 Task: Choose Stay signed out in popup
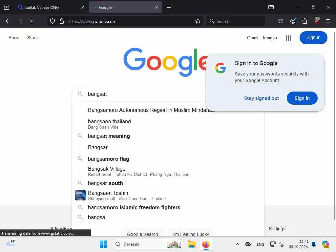[262, 98]
